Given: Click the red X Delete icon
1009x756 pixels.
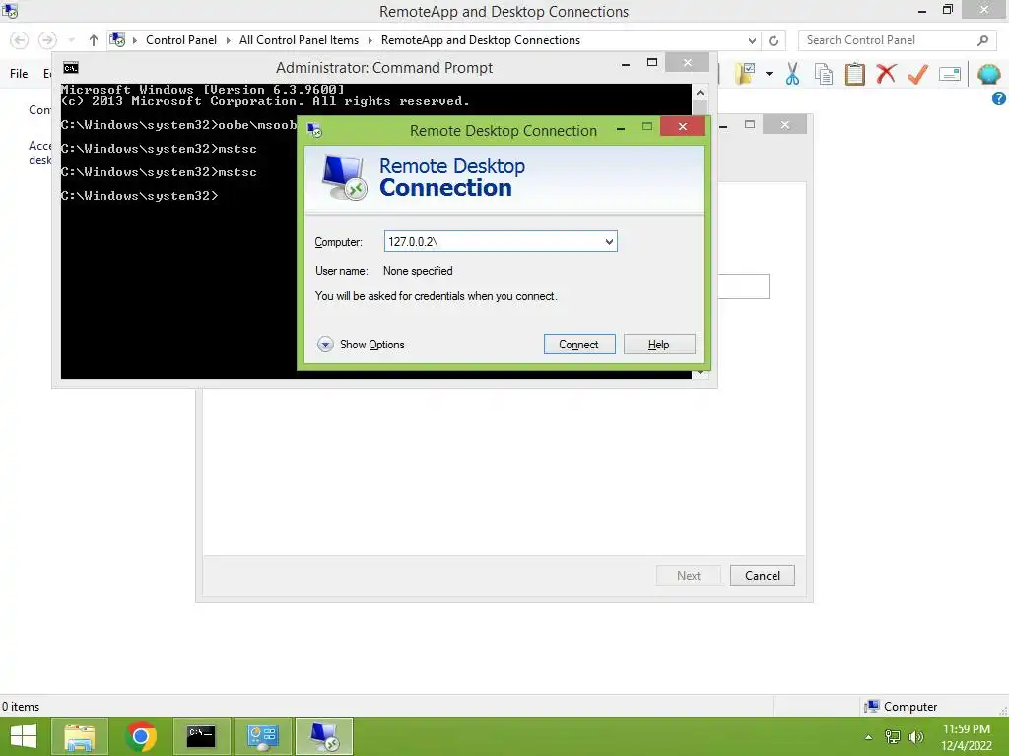Looking at the screenshot, I should (x=886, y=73).
